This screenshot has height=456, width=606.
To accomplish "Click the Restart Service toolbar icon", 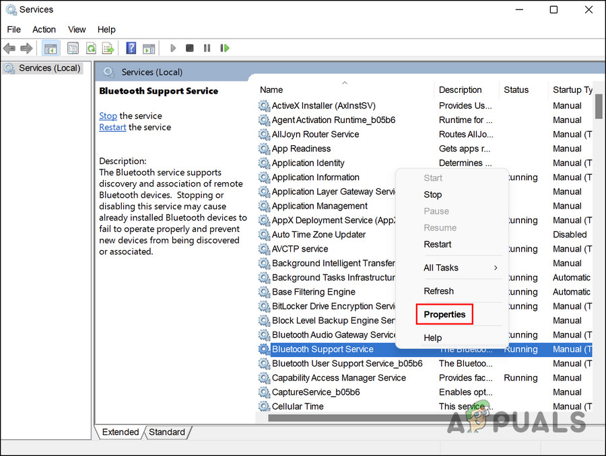I will (224, 48).
